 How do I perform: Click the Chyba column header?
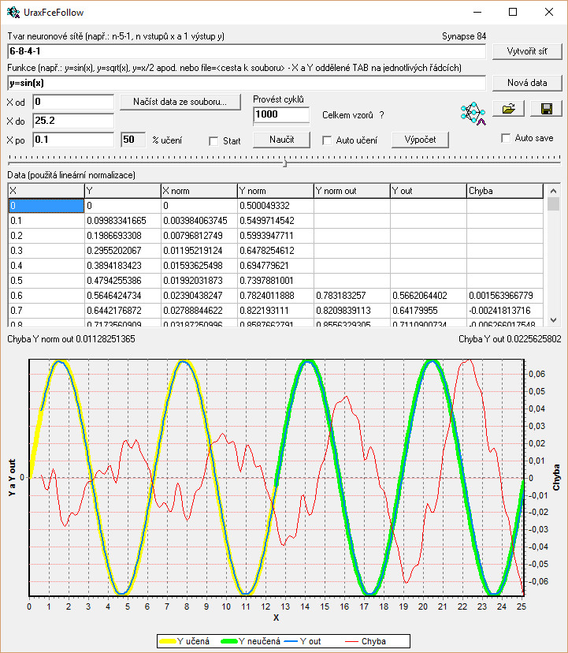[505, 191]
